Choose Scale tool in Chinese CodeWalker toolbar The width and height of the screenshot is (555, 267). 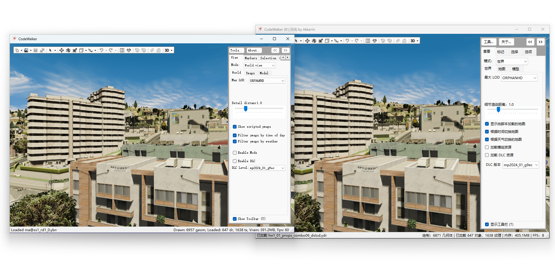click(321, 41)
